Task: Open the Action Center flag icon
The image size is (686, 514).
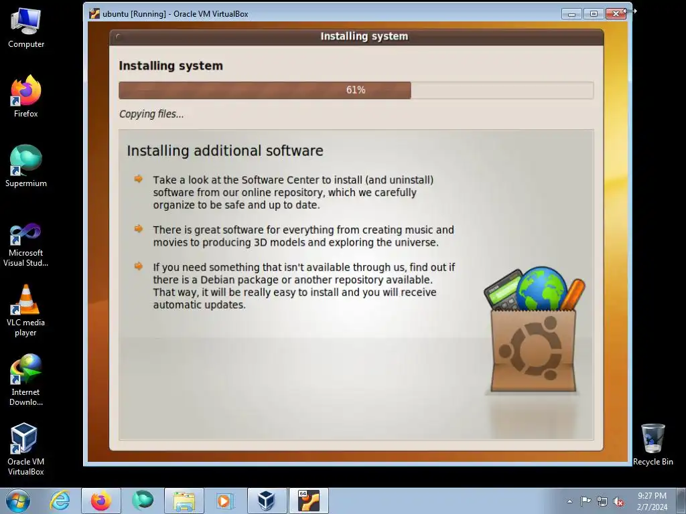Action: (x=586, y=501)
